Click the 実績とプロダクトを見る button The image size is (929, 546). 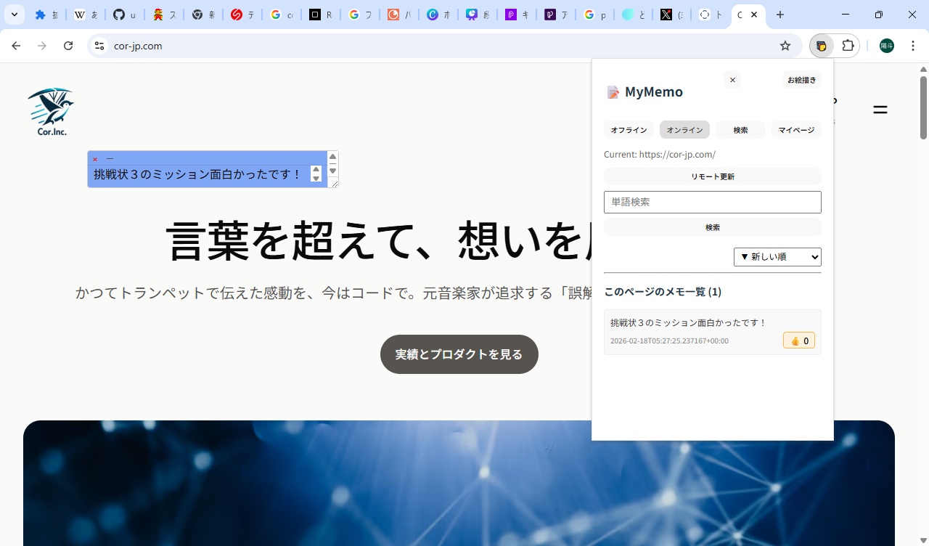[459, 354]
